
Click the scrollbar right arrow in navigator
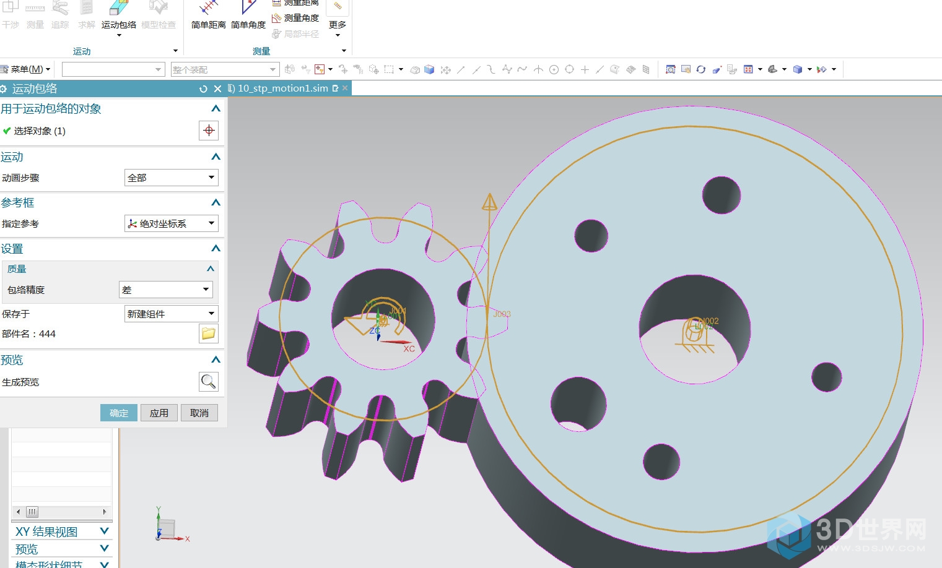(x=105, y=512)
